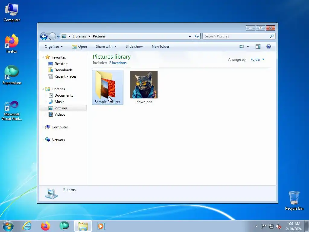309x232 pixels.
Task: Click the Computer desktop icon
Action: pyautogui.click(x=12, y=12)
